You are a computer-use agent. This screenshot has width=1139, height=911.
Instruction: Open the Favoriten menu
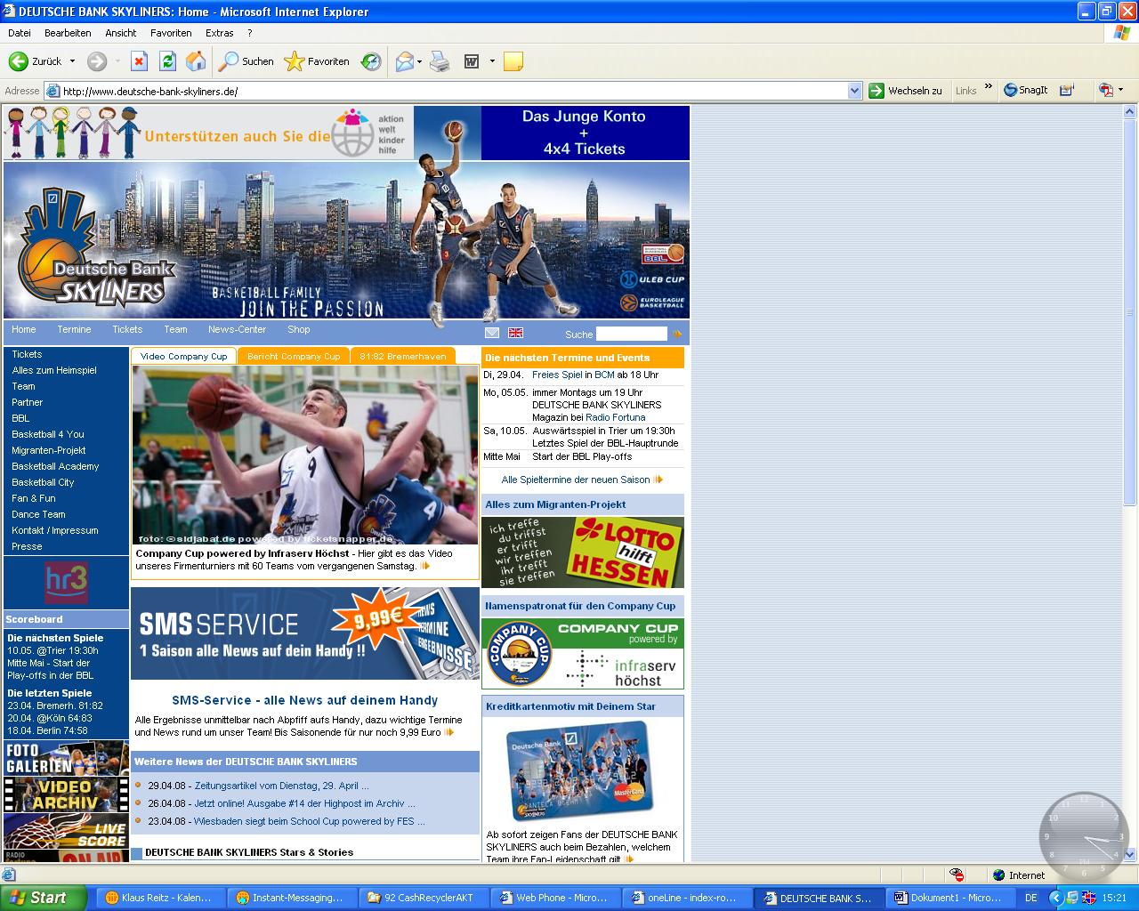[x=171, y=33]
